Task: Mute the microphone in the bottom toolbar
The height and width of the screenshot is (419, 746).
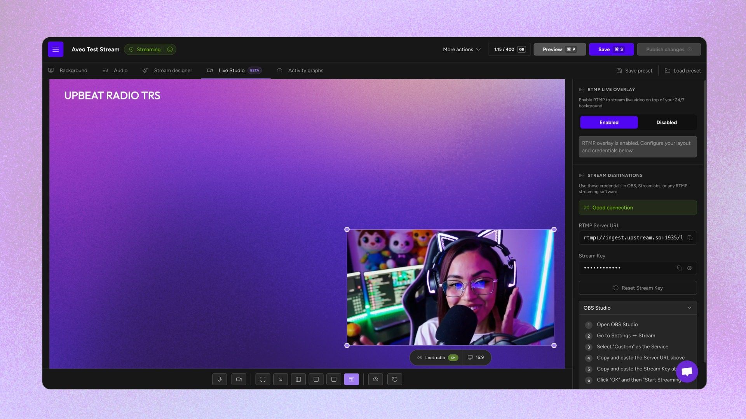Action: (x=220, y=379)
